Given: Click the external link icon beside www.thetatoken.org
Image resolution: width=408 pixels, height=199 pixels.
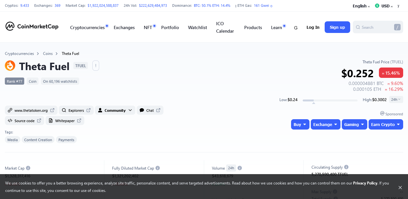Looking at the screenshot, I should (53, 110).
